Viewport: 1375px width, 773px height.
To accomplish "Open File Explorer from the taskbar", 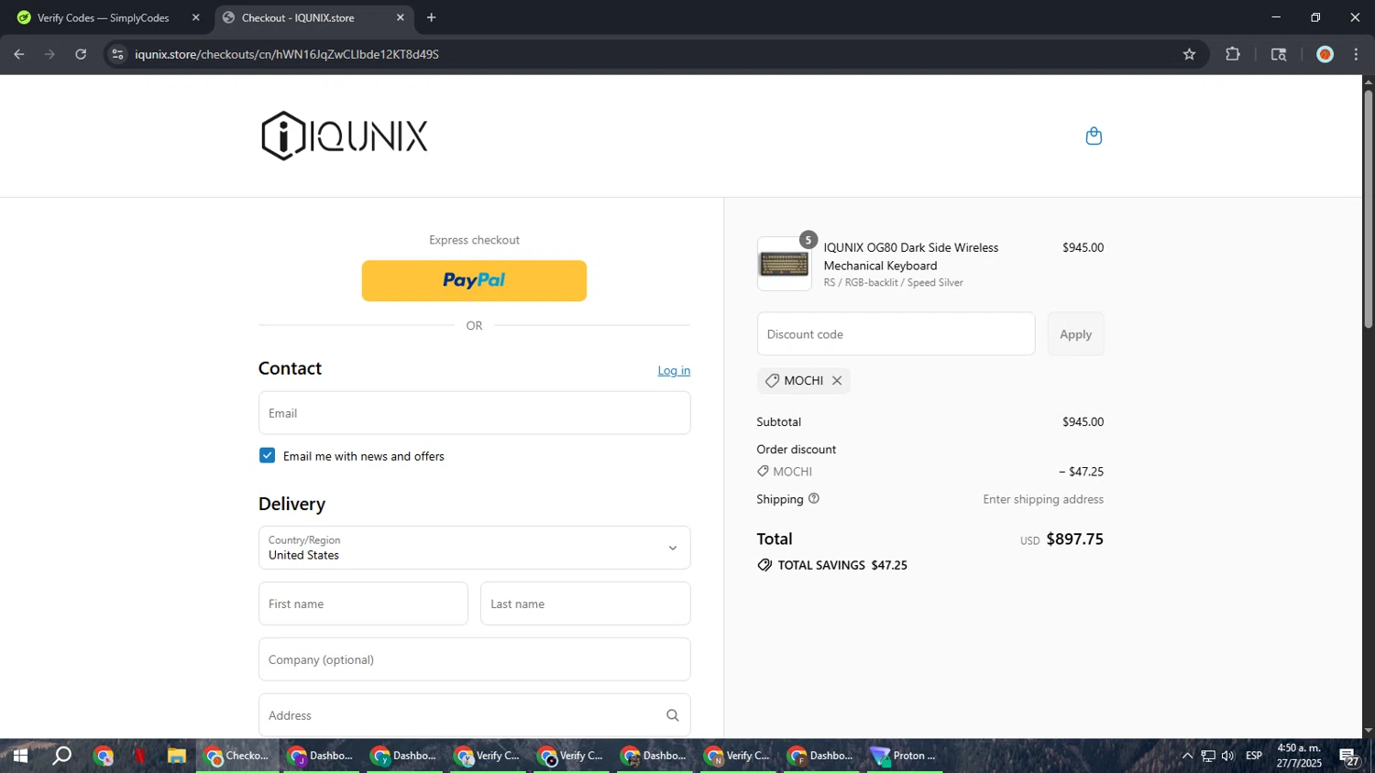I will (176, 756).
